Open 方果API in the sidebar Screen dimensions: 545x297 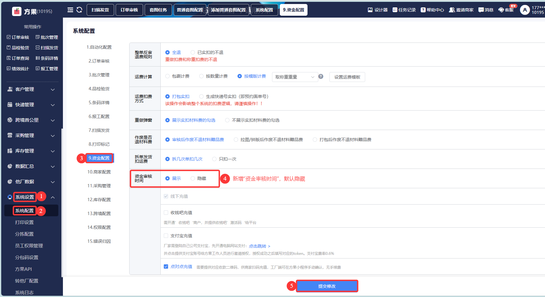coord(23,269)
